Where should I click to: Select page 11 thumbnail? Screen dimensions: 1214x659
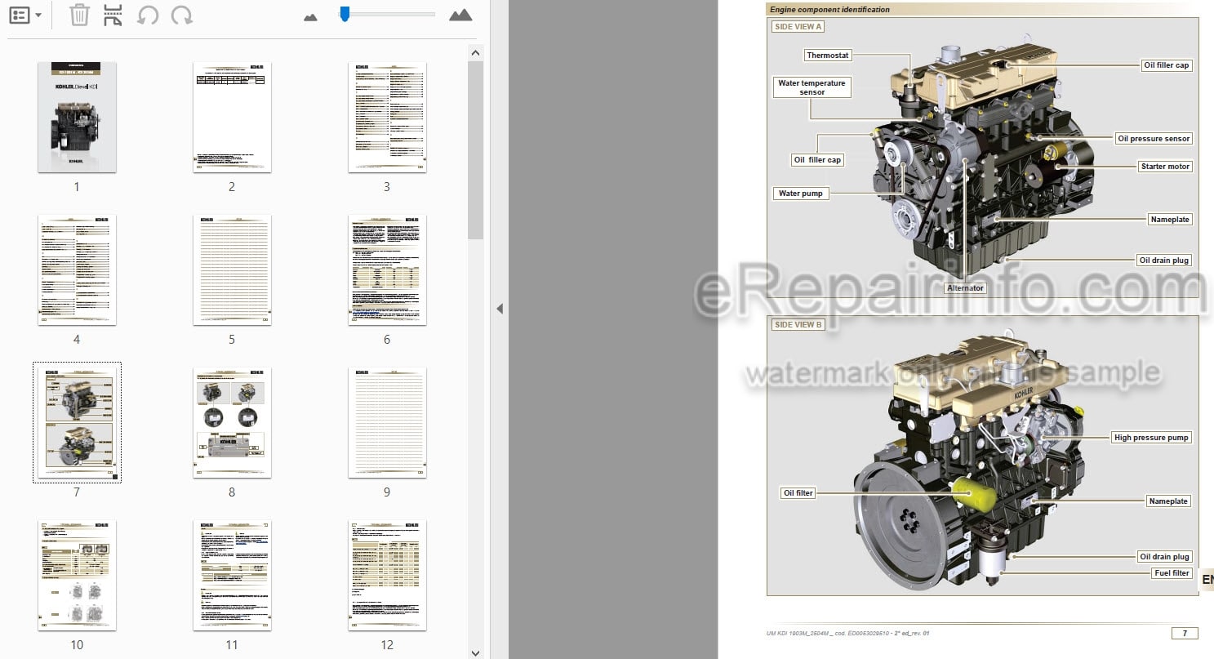pos(232,576)
